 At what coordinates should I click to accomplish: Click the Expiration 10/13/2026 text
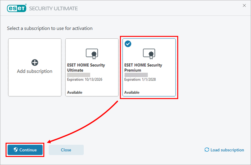pyautogui.click(x=85, y=80)
